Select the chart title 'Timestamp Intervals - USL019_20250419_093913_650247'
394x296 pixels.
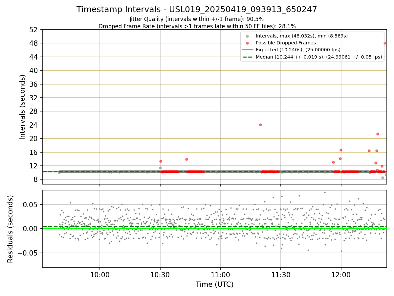tap(197, 10)
